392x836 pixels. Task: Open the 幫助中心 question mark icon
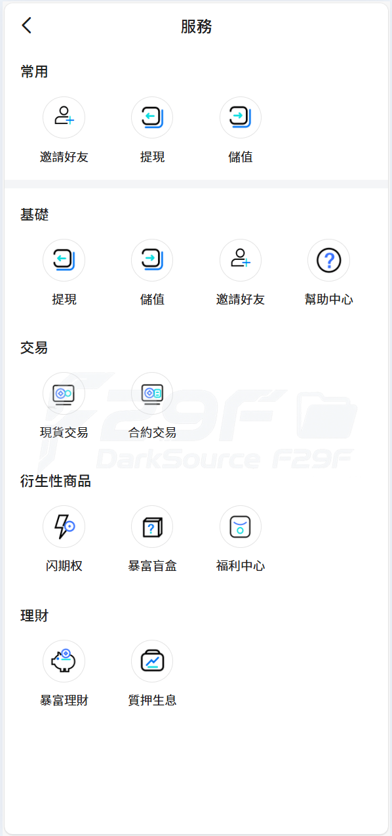[328, 260]
